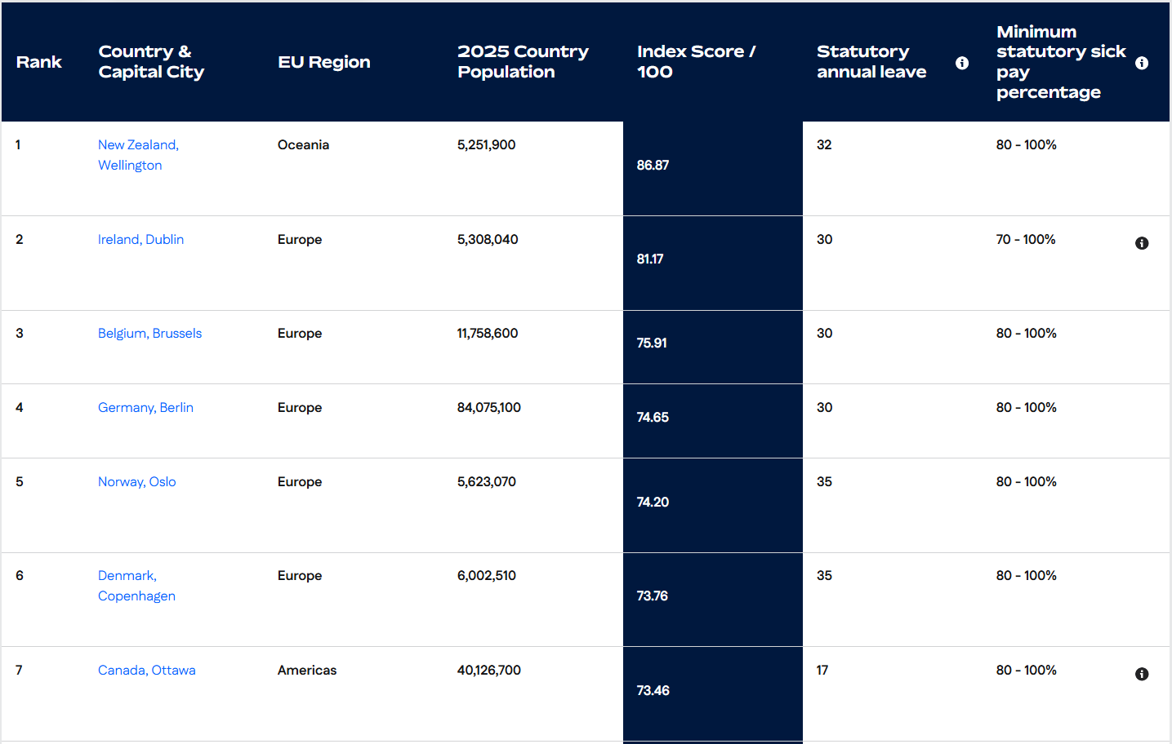Click the 2025 Country Population header

click(x=523, y=62)
